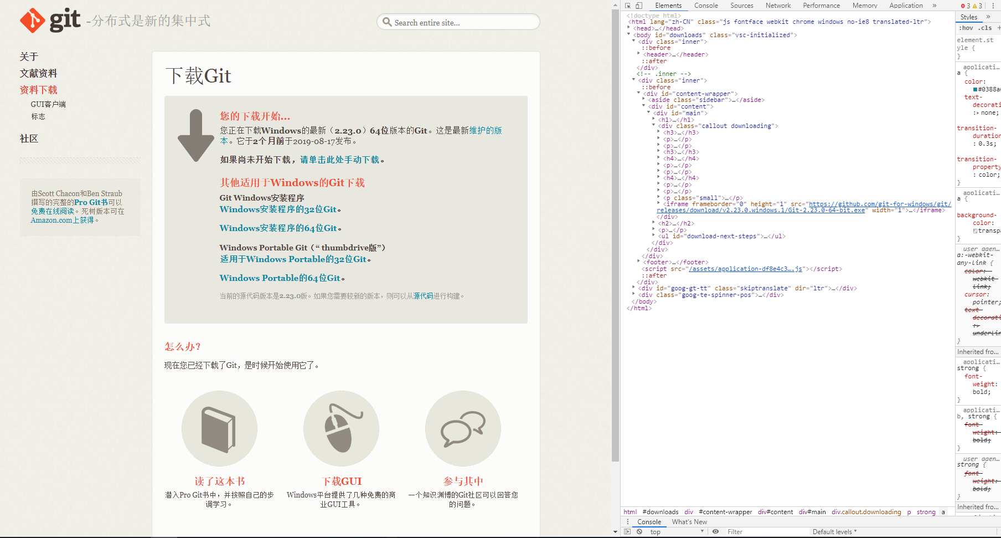1001x538 pixels.
Task: Open the console context 'top' dropdown
Action: click(677, 531)
